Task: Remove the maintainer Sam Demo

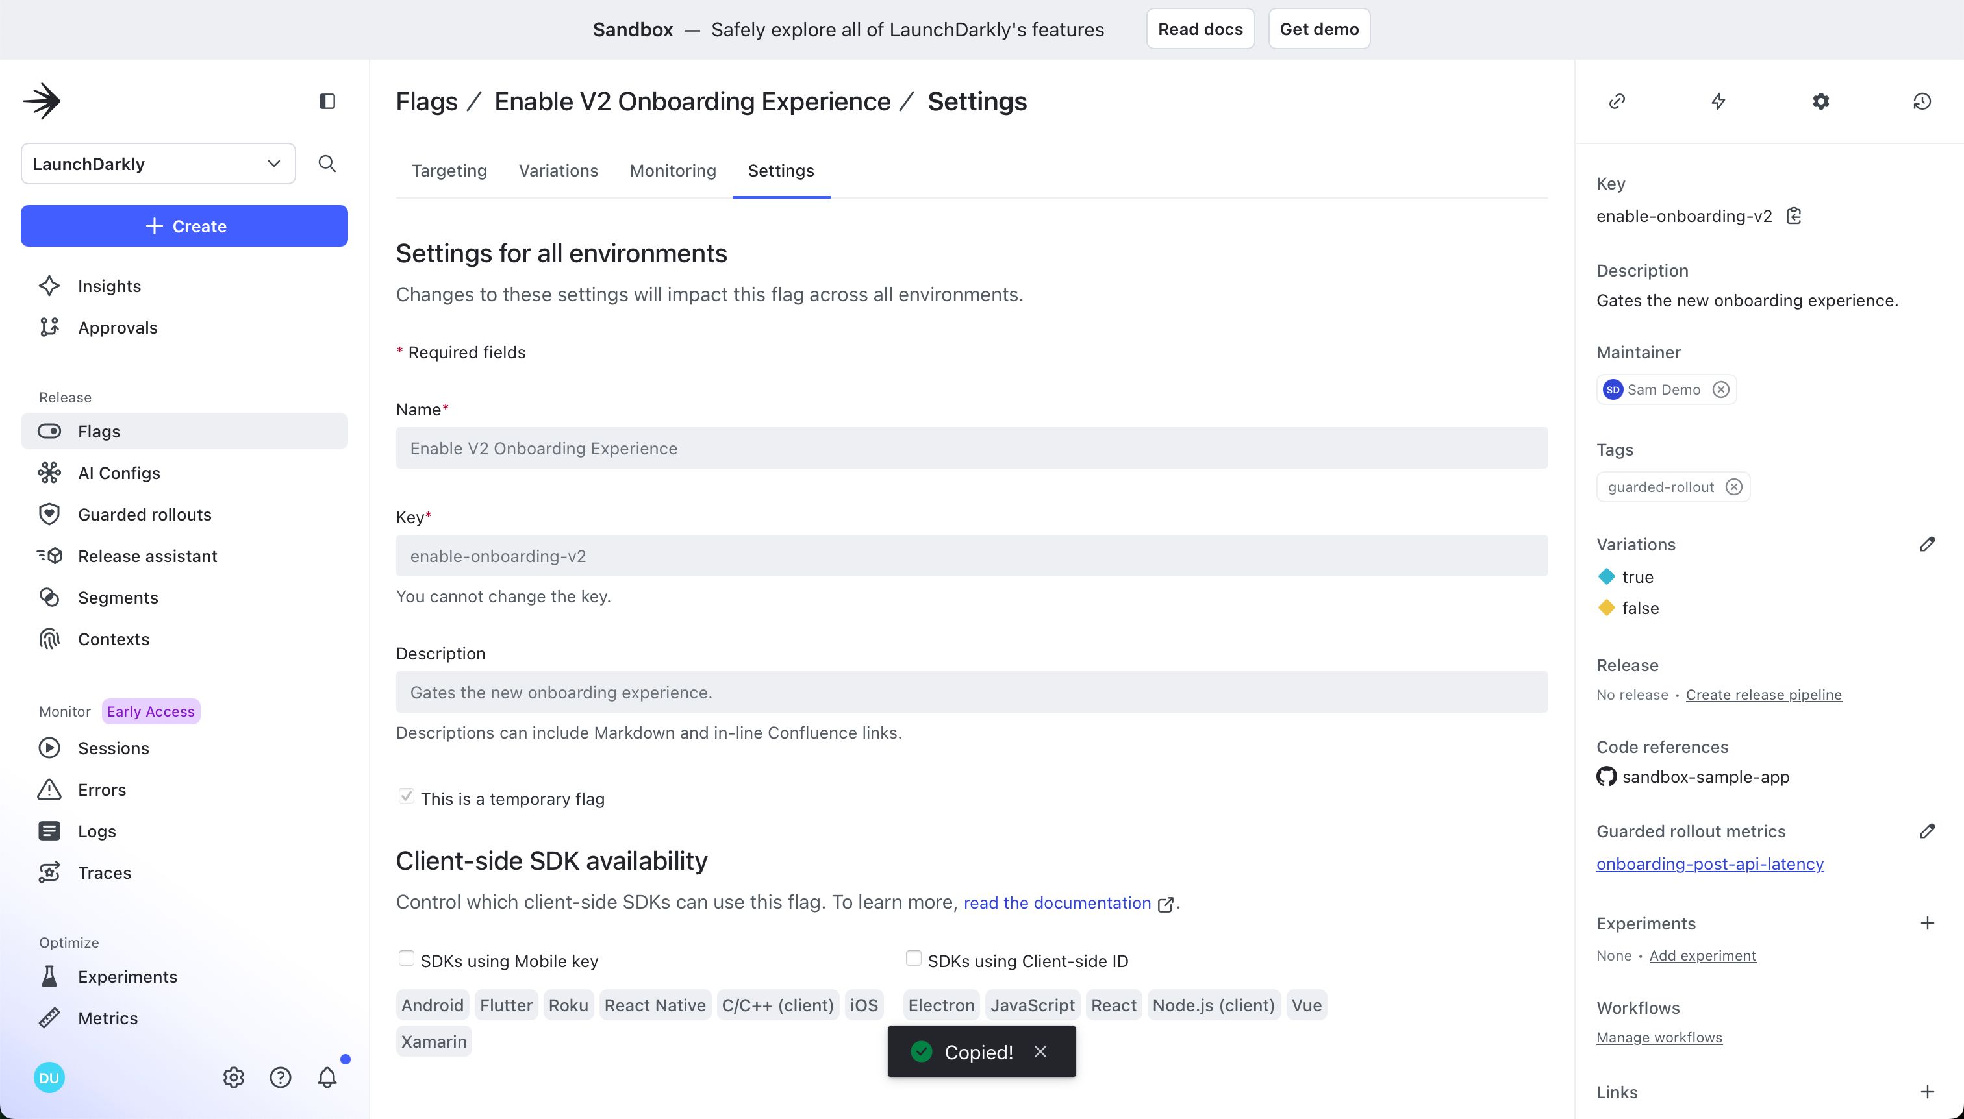Action: click(1721, 389)
